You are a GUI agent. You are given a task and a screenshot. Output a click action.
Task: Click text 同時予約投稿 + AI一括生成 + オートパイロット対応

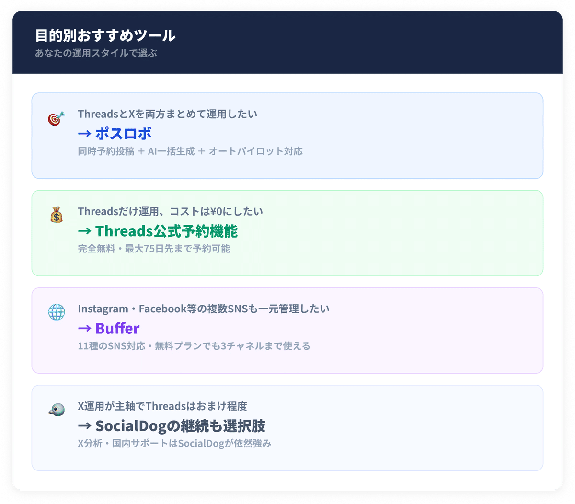190,151
